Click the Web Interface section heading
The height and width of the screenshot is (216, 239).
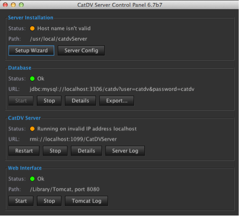tap(25, 168)
